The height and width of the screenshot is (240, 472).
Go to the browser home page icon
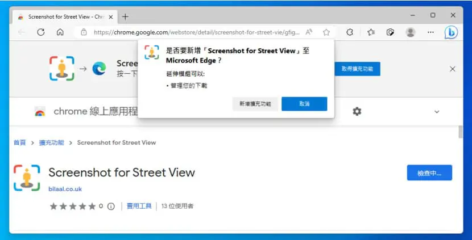pos(60,32)
